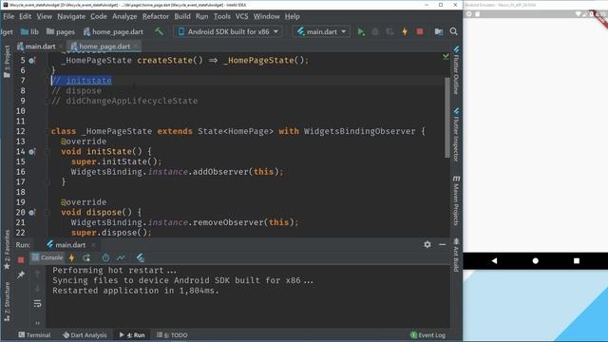This screenshot has width=608, height=342.
Task: Open the 4: Run tool window
Action: point(132,335)
